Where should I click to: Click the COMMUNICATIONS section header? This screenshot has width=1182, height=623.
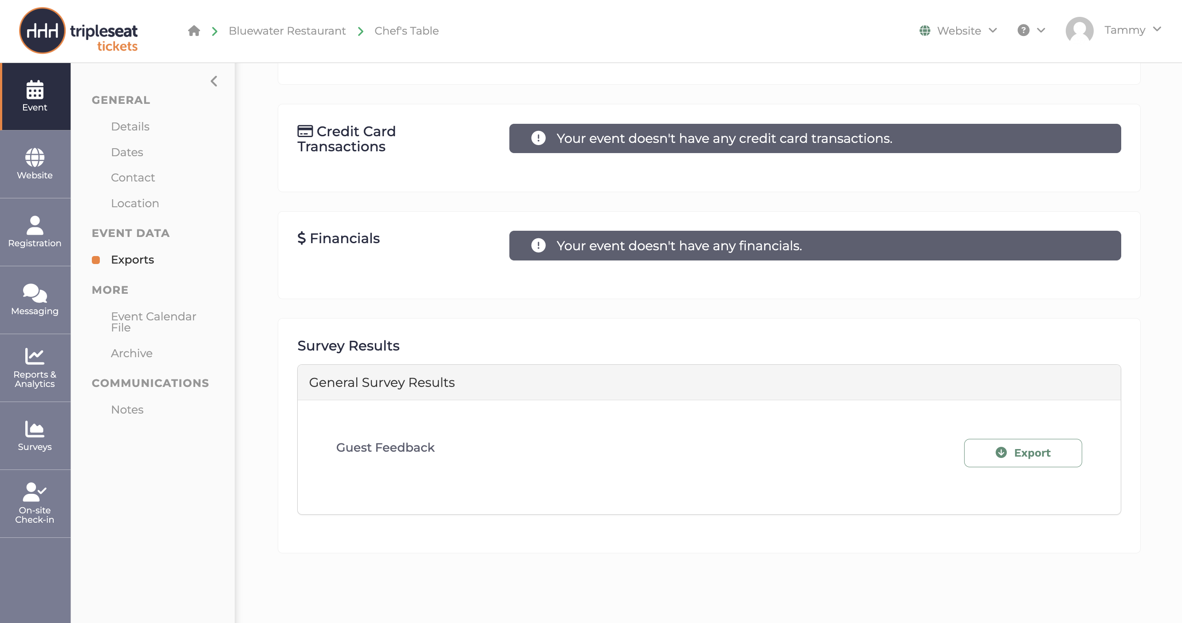click(x=150, y=383)
